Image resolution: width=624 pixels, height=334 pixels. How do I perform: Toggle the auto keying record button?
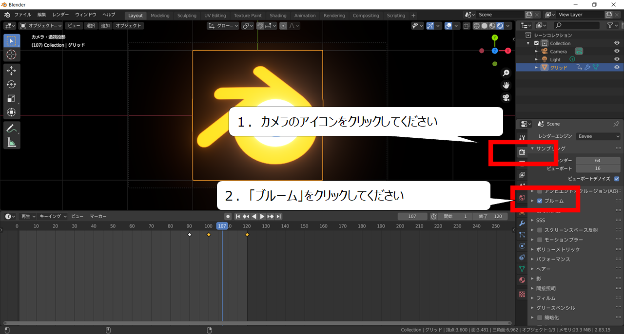(x=228, y=216)
